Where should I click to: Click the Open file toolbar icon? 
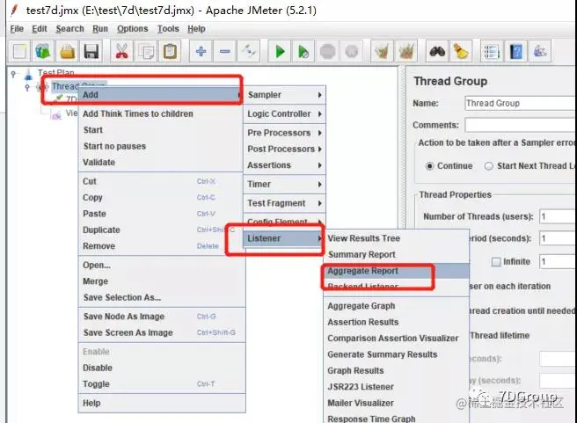pos(68,52)
